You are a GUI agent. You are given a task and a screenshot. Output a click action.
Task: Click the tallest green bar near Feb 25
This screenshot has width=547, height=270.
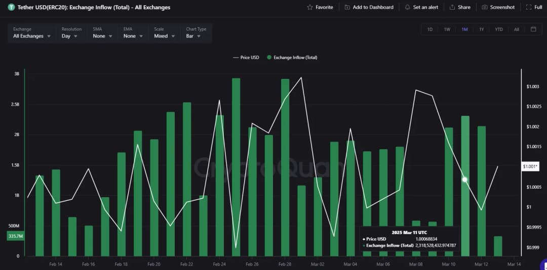[236, 167]
